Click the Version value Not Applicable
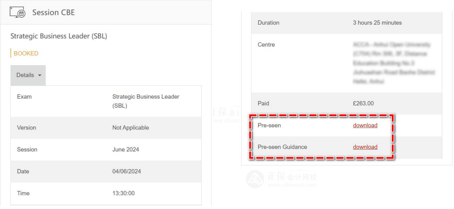Viewport: 454px width, 209px height. click(130, 128)
